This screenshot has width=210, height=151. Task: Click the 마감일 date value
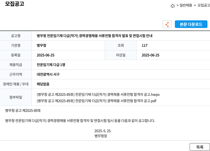pyautogui.click(x=151, y=55)
